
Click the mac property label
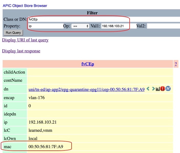[7, 147]
